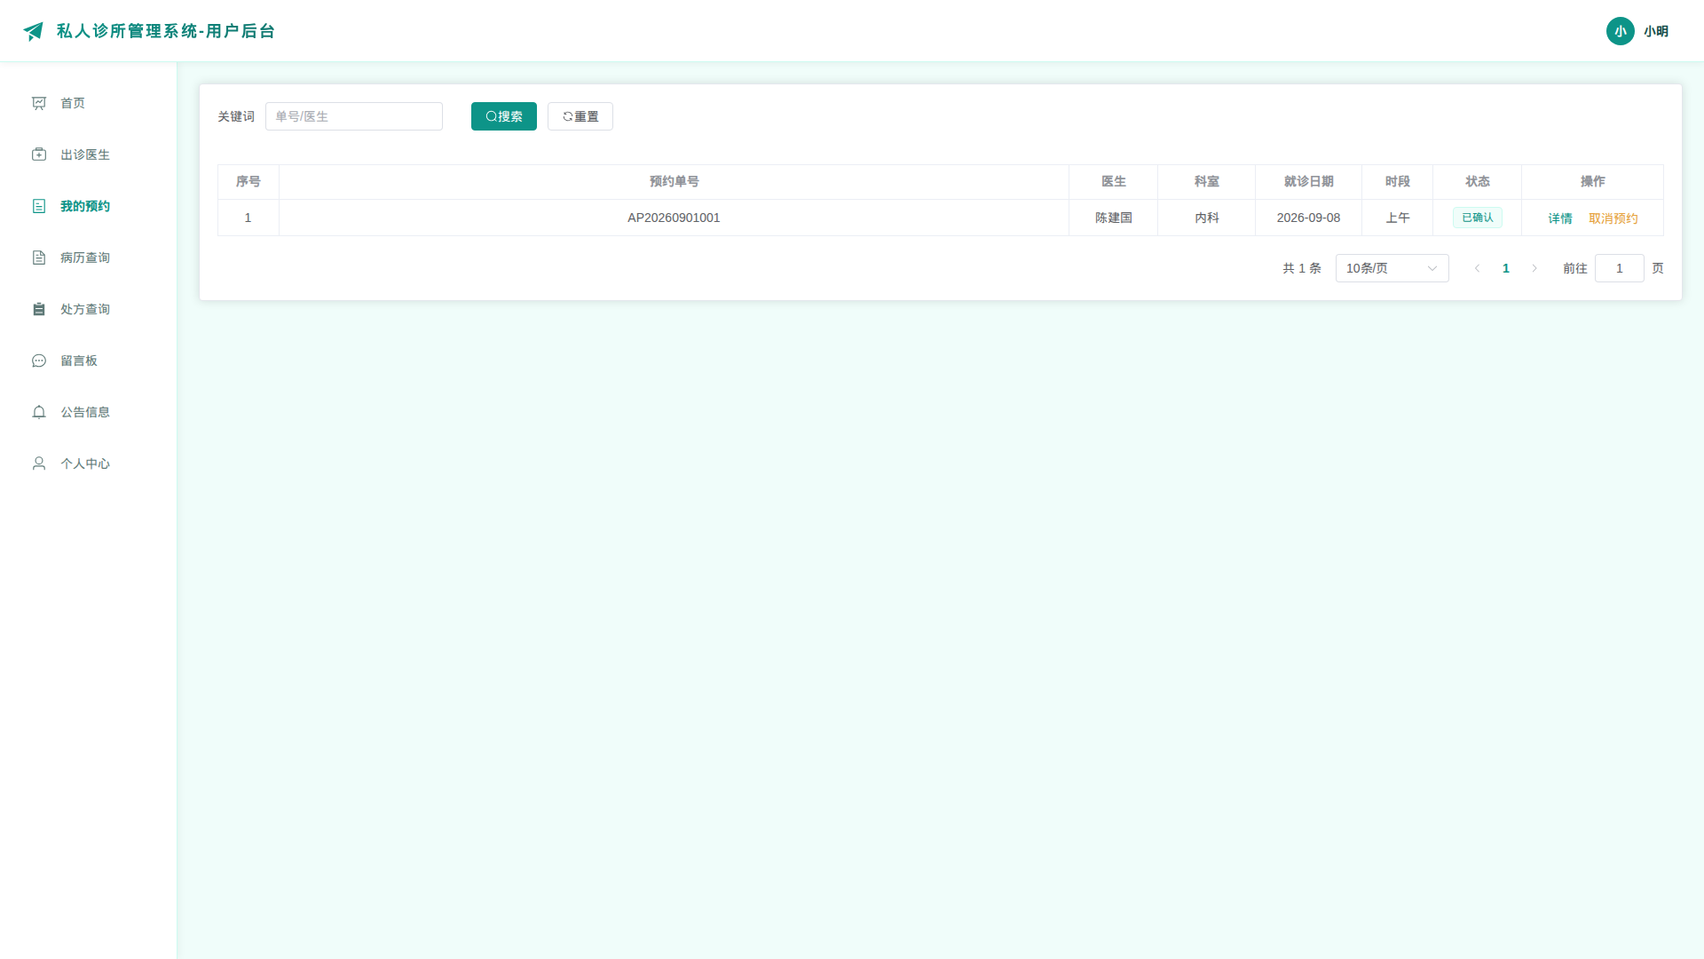Open the 出诊医生 menu item
The width and height of the screenshot is (1704, 959).
(x=88, y=155)
